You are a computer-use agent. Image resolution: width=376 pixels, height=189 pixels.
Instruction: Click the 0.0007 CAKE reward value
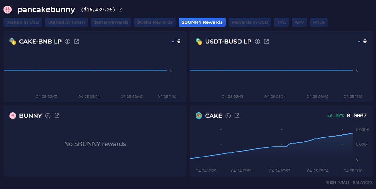pos(357,116)
